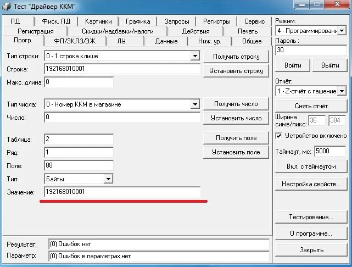
Task: Click the 'Установить число' button
Action: pyautogui.click(x=236, y=118)
